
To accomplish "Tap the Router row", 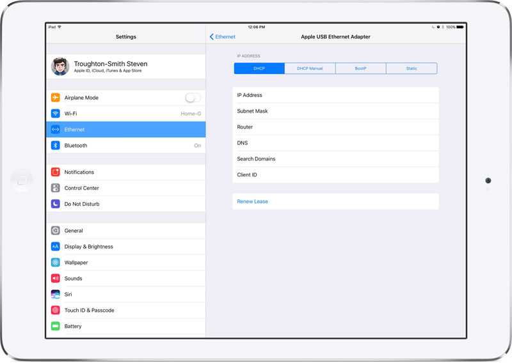I will tap(335, 127).
